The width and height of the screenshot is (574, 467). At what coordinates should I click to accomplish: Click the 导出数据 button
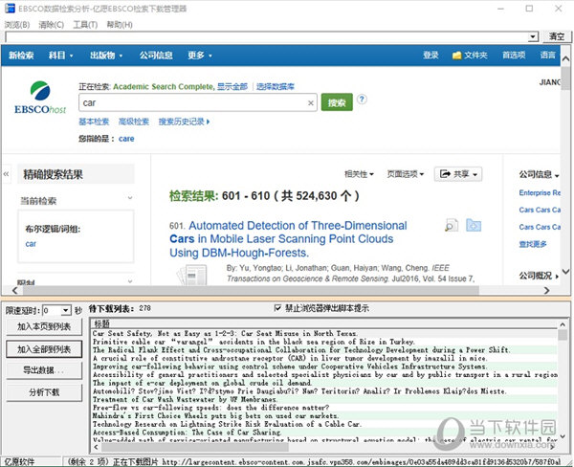pyautogui.click(x=44, y=370)
